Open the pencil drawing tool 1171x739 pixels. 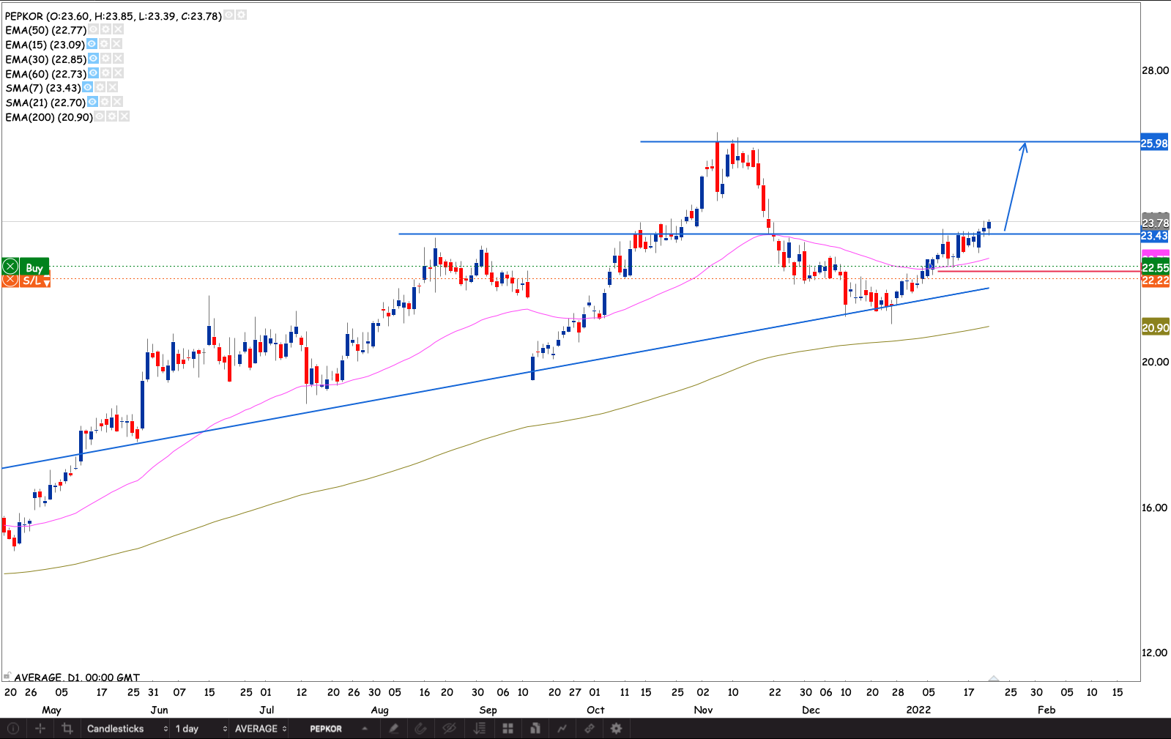click(394, 729)
